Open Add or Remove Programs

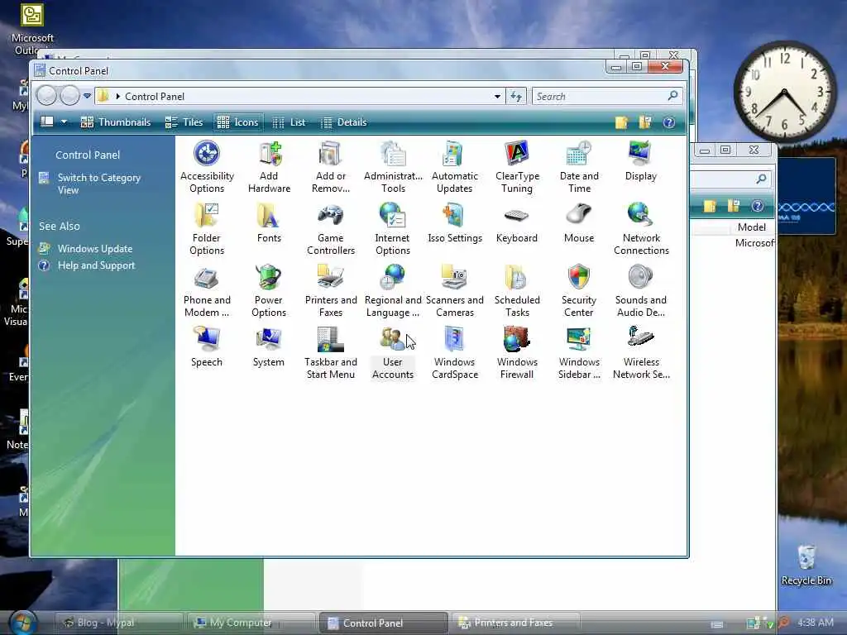331,166
